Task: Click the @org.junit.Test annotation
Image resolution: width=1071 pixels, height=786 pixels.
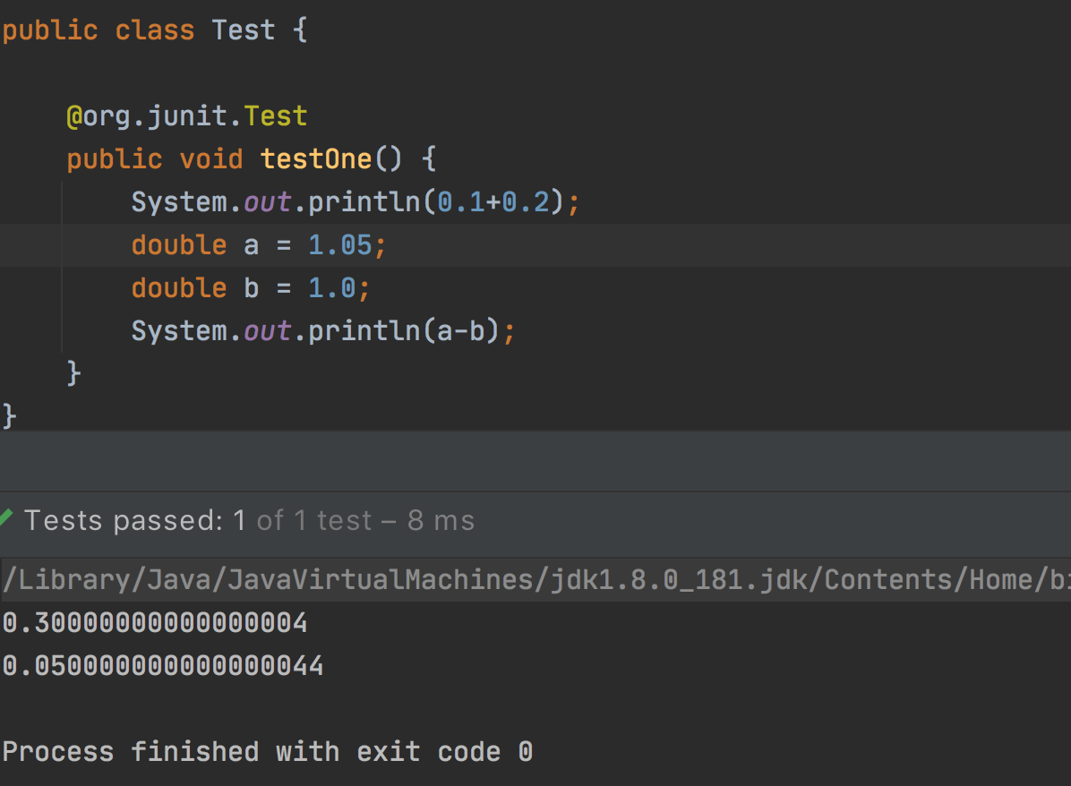Action: (x=186, y=116)
